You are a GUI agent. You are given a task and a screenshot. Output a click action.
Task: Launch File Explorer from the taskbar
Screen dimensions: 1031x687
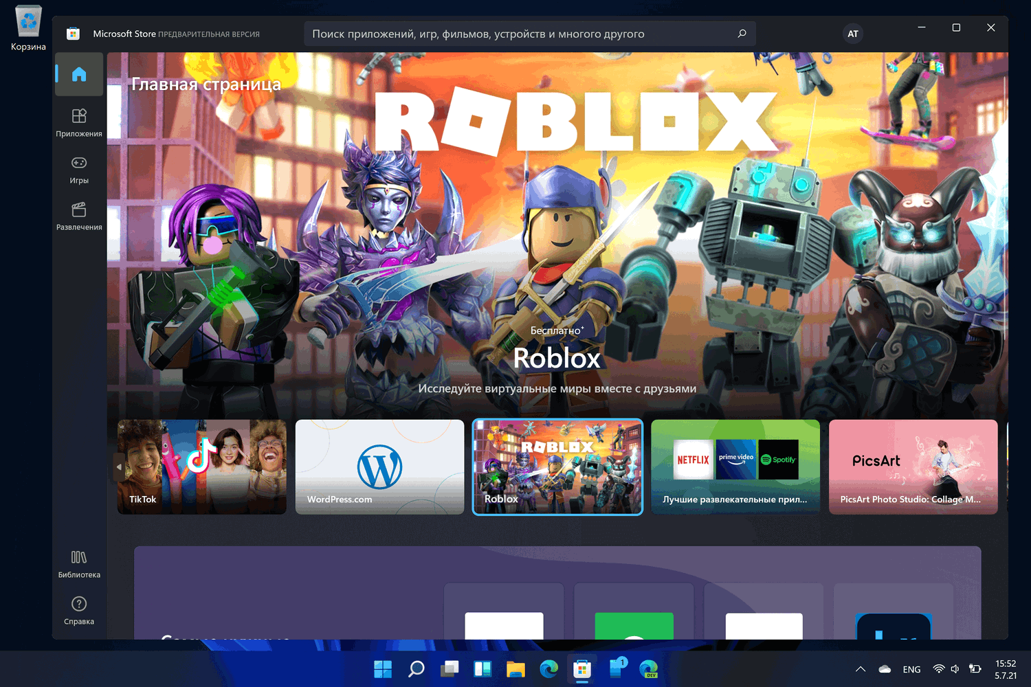point(515,669)
